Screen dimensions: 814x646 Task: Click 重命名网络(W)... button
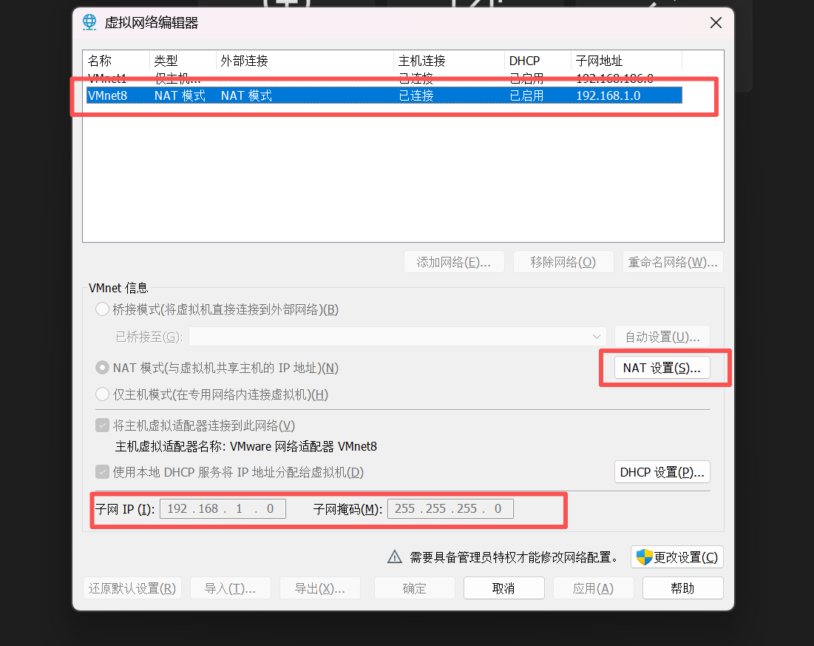tap(673, 262)
